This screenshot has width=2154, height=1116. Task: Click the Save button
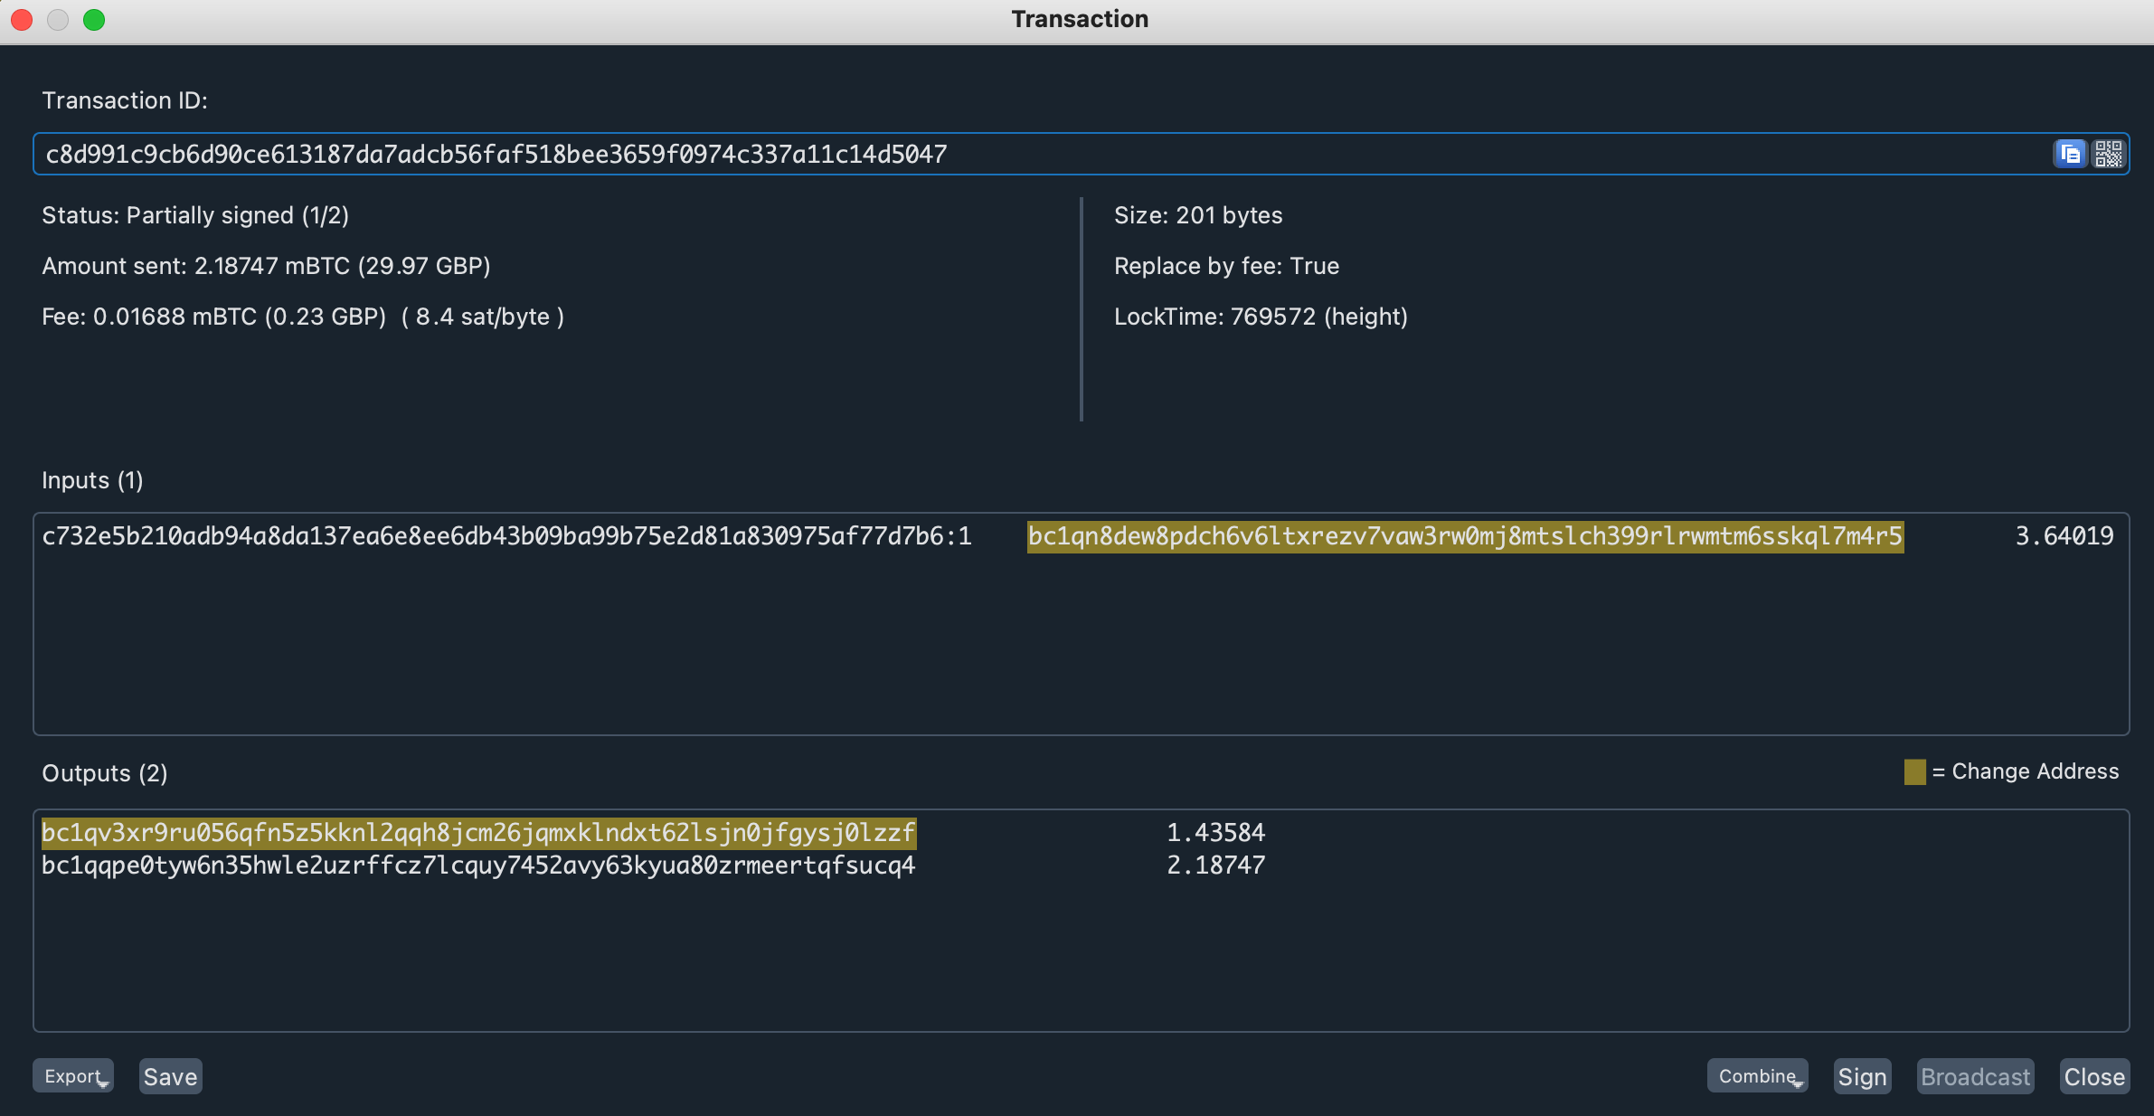tap(170, 1076)
